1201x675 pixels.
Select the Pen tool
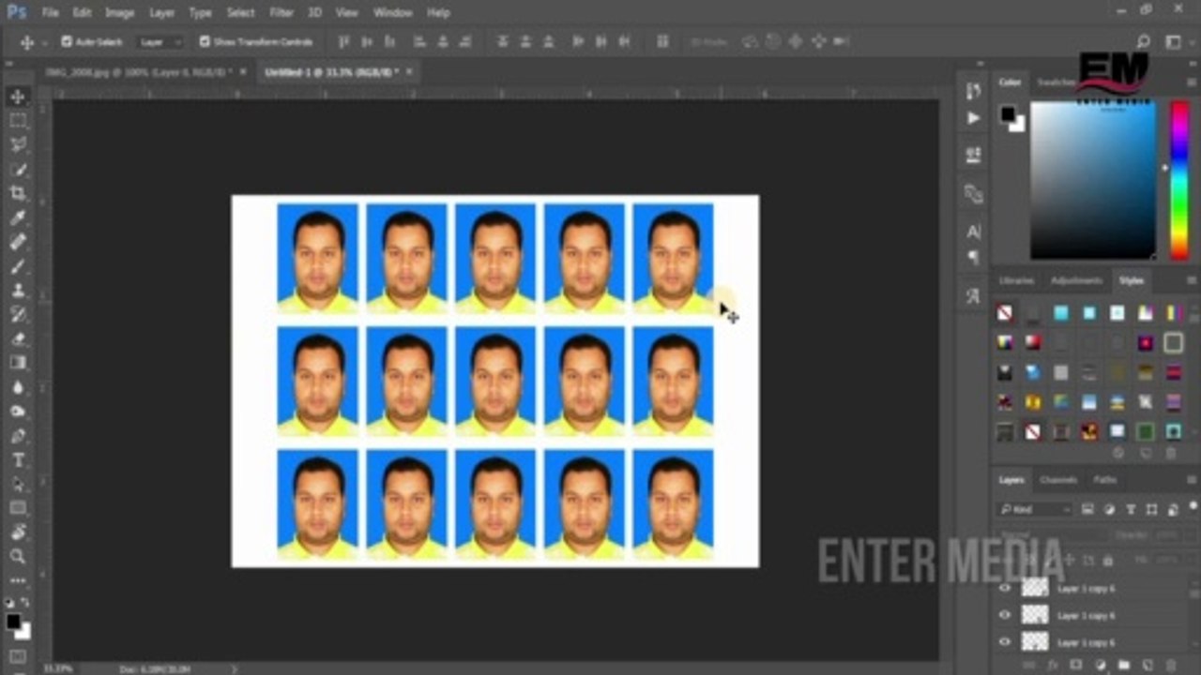click(x=18, y=436)
